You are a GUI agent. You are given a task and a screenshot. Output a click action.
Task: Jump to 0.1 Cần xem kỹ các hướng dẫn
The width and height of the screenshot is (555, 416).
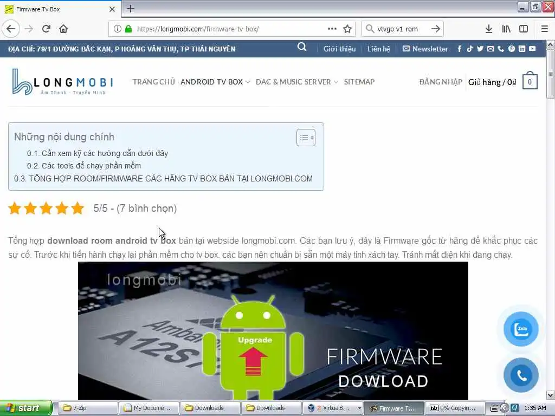coord(98,153)
